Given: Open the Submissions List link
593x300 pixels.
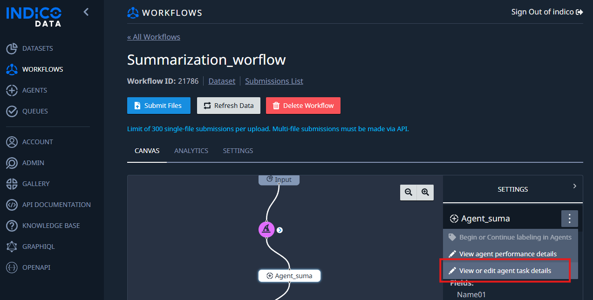Looking at the screenshot, I should [274, 81].
